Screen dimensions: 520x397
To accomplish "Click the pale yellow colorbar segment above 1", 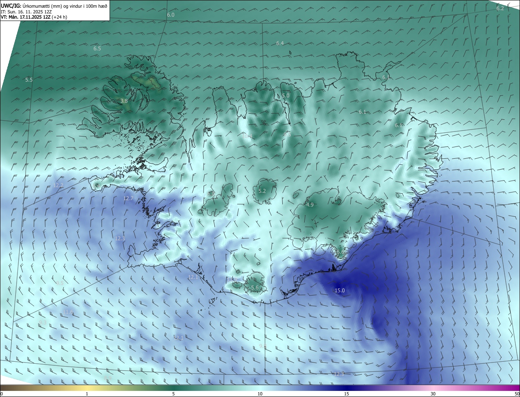I will point(87,388).
